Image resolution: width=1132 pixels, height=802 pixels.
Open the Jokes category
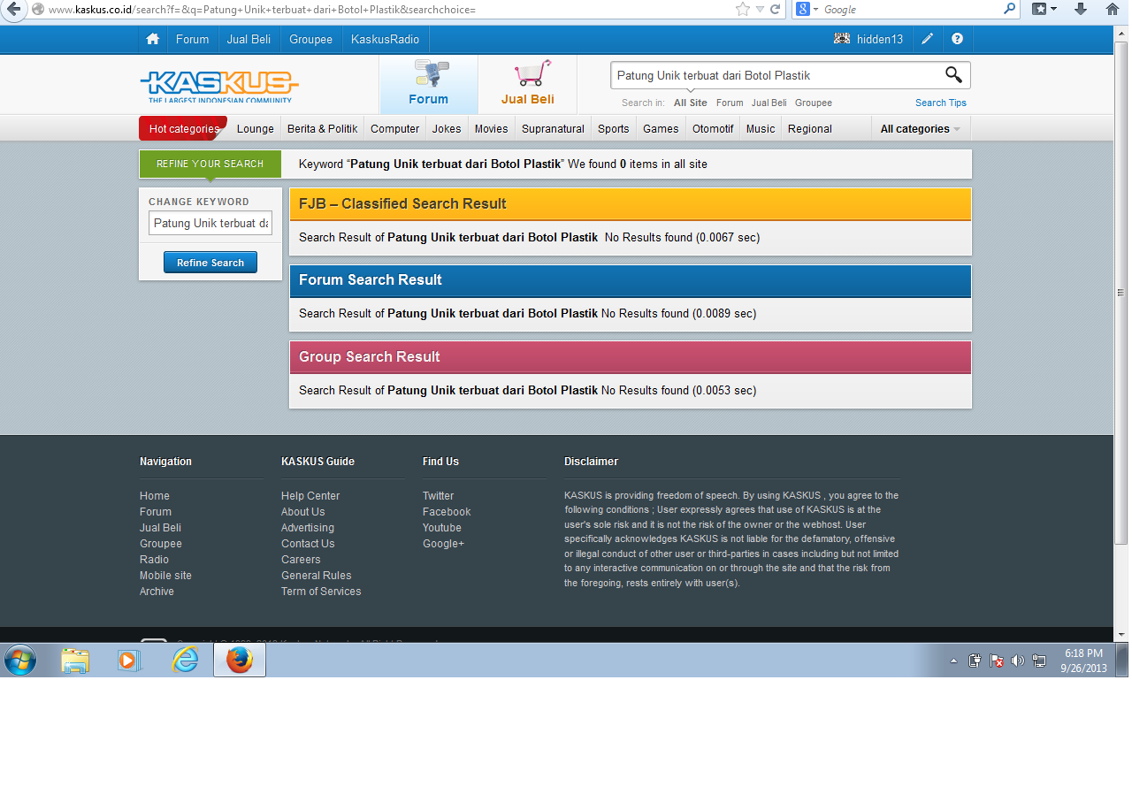pos(447,128)
